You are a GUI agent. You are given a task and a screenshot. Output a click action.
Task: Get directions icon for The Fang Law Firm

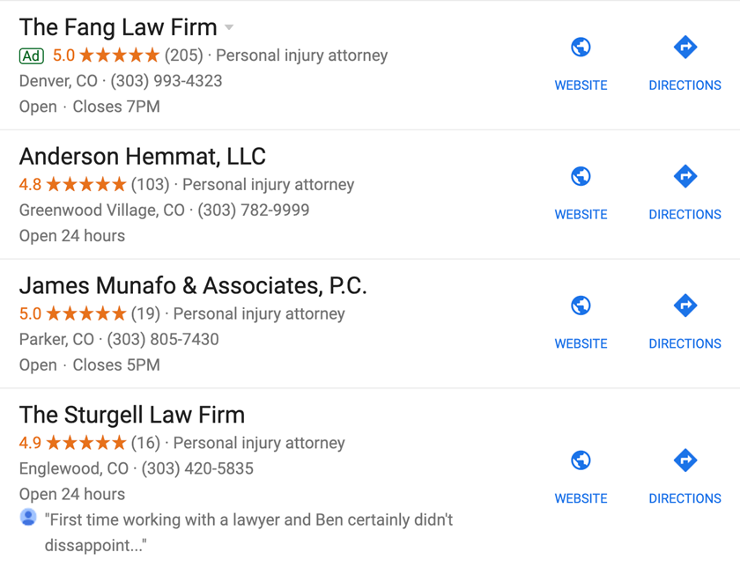[x=685, y=48]
